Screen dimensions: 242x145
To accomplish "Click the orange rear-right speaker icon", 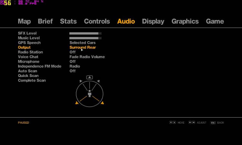I will (102, 103).
